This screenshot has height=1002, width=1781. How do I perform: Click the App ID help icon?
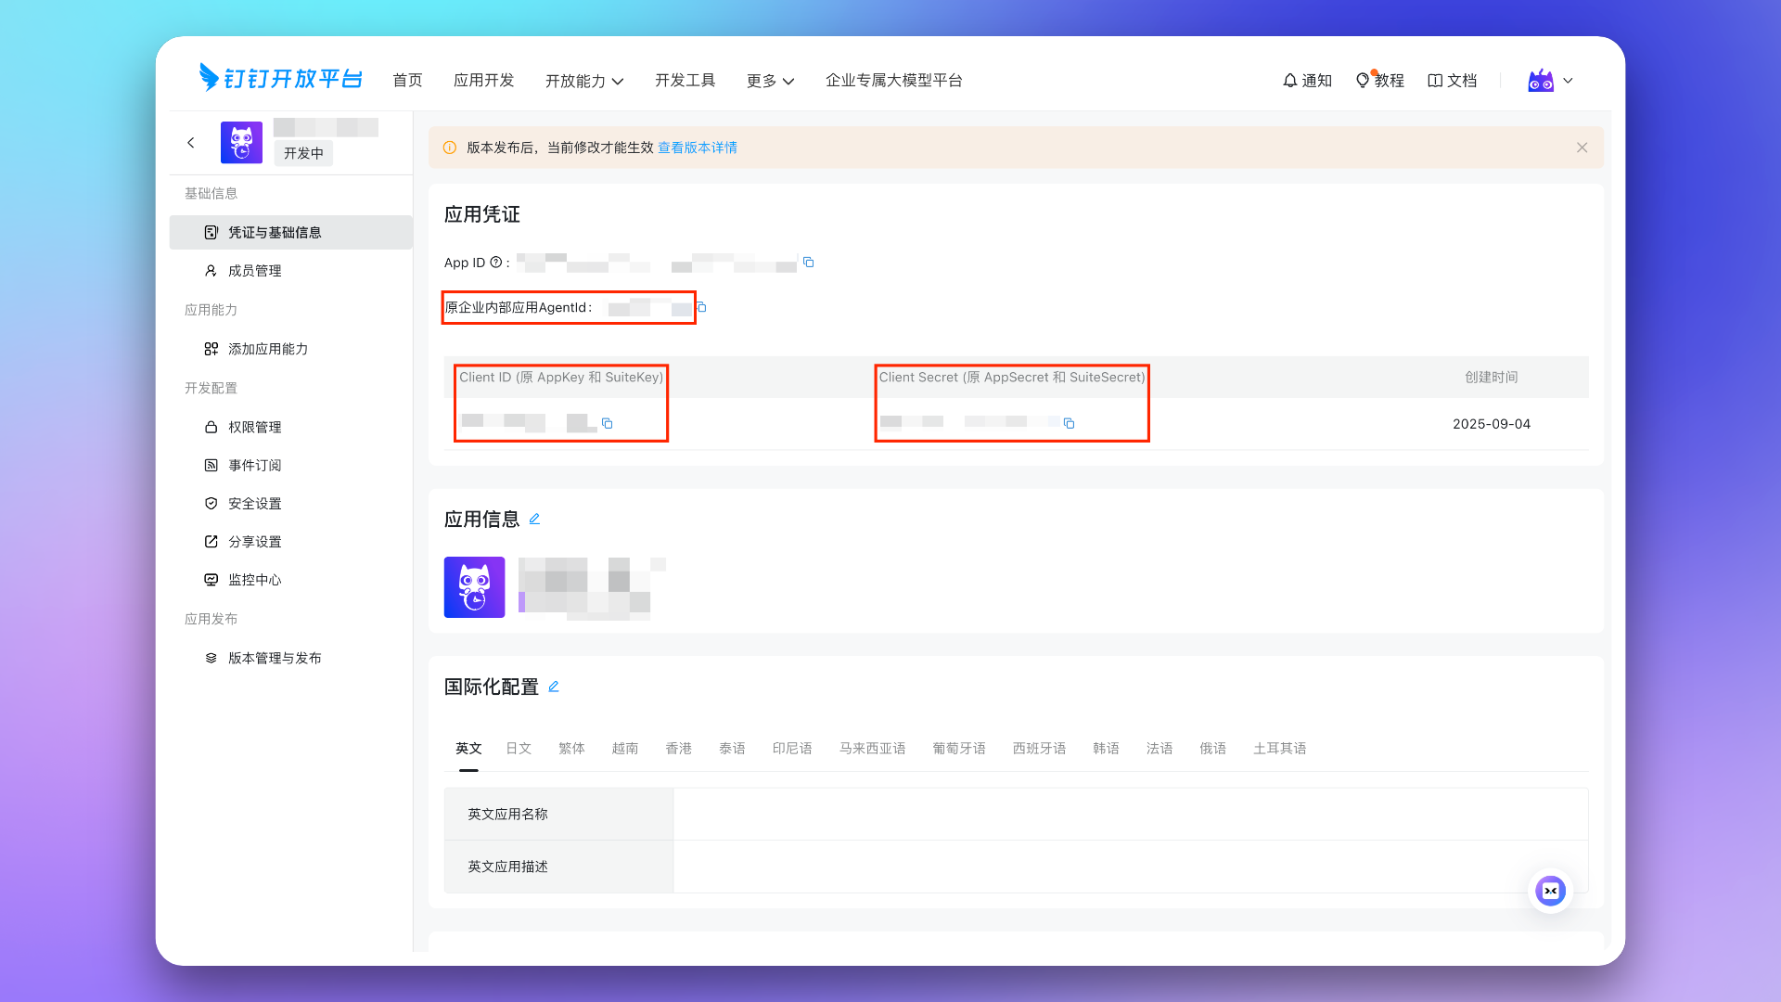point(495,263)
